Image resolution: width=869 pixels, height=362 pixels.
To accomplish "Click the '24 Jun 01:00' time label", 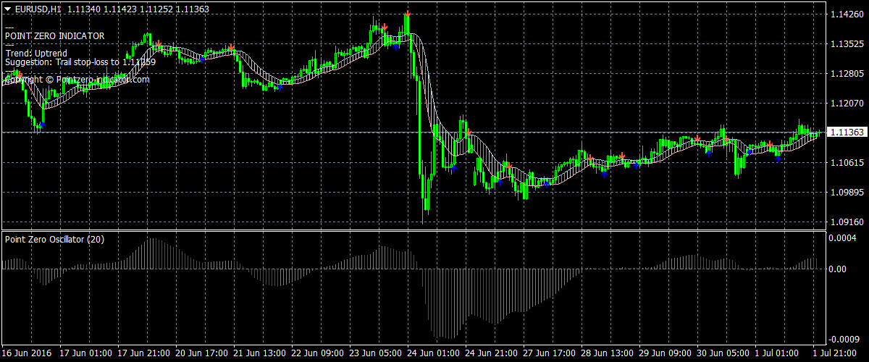I will (x=434, y=354).
